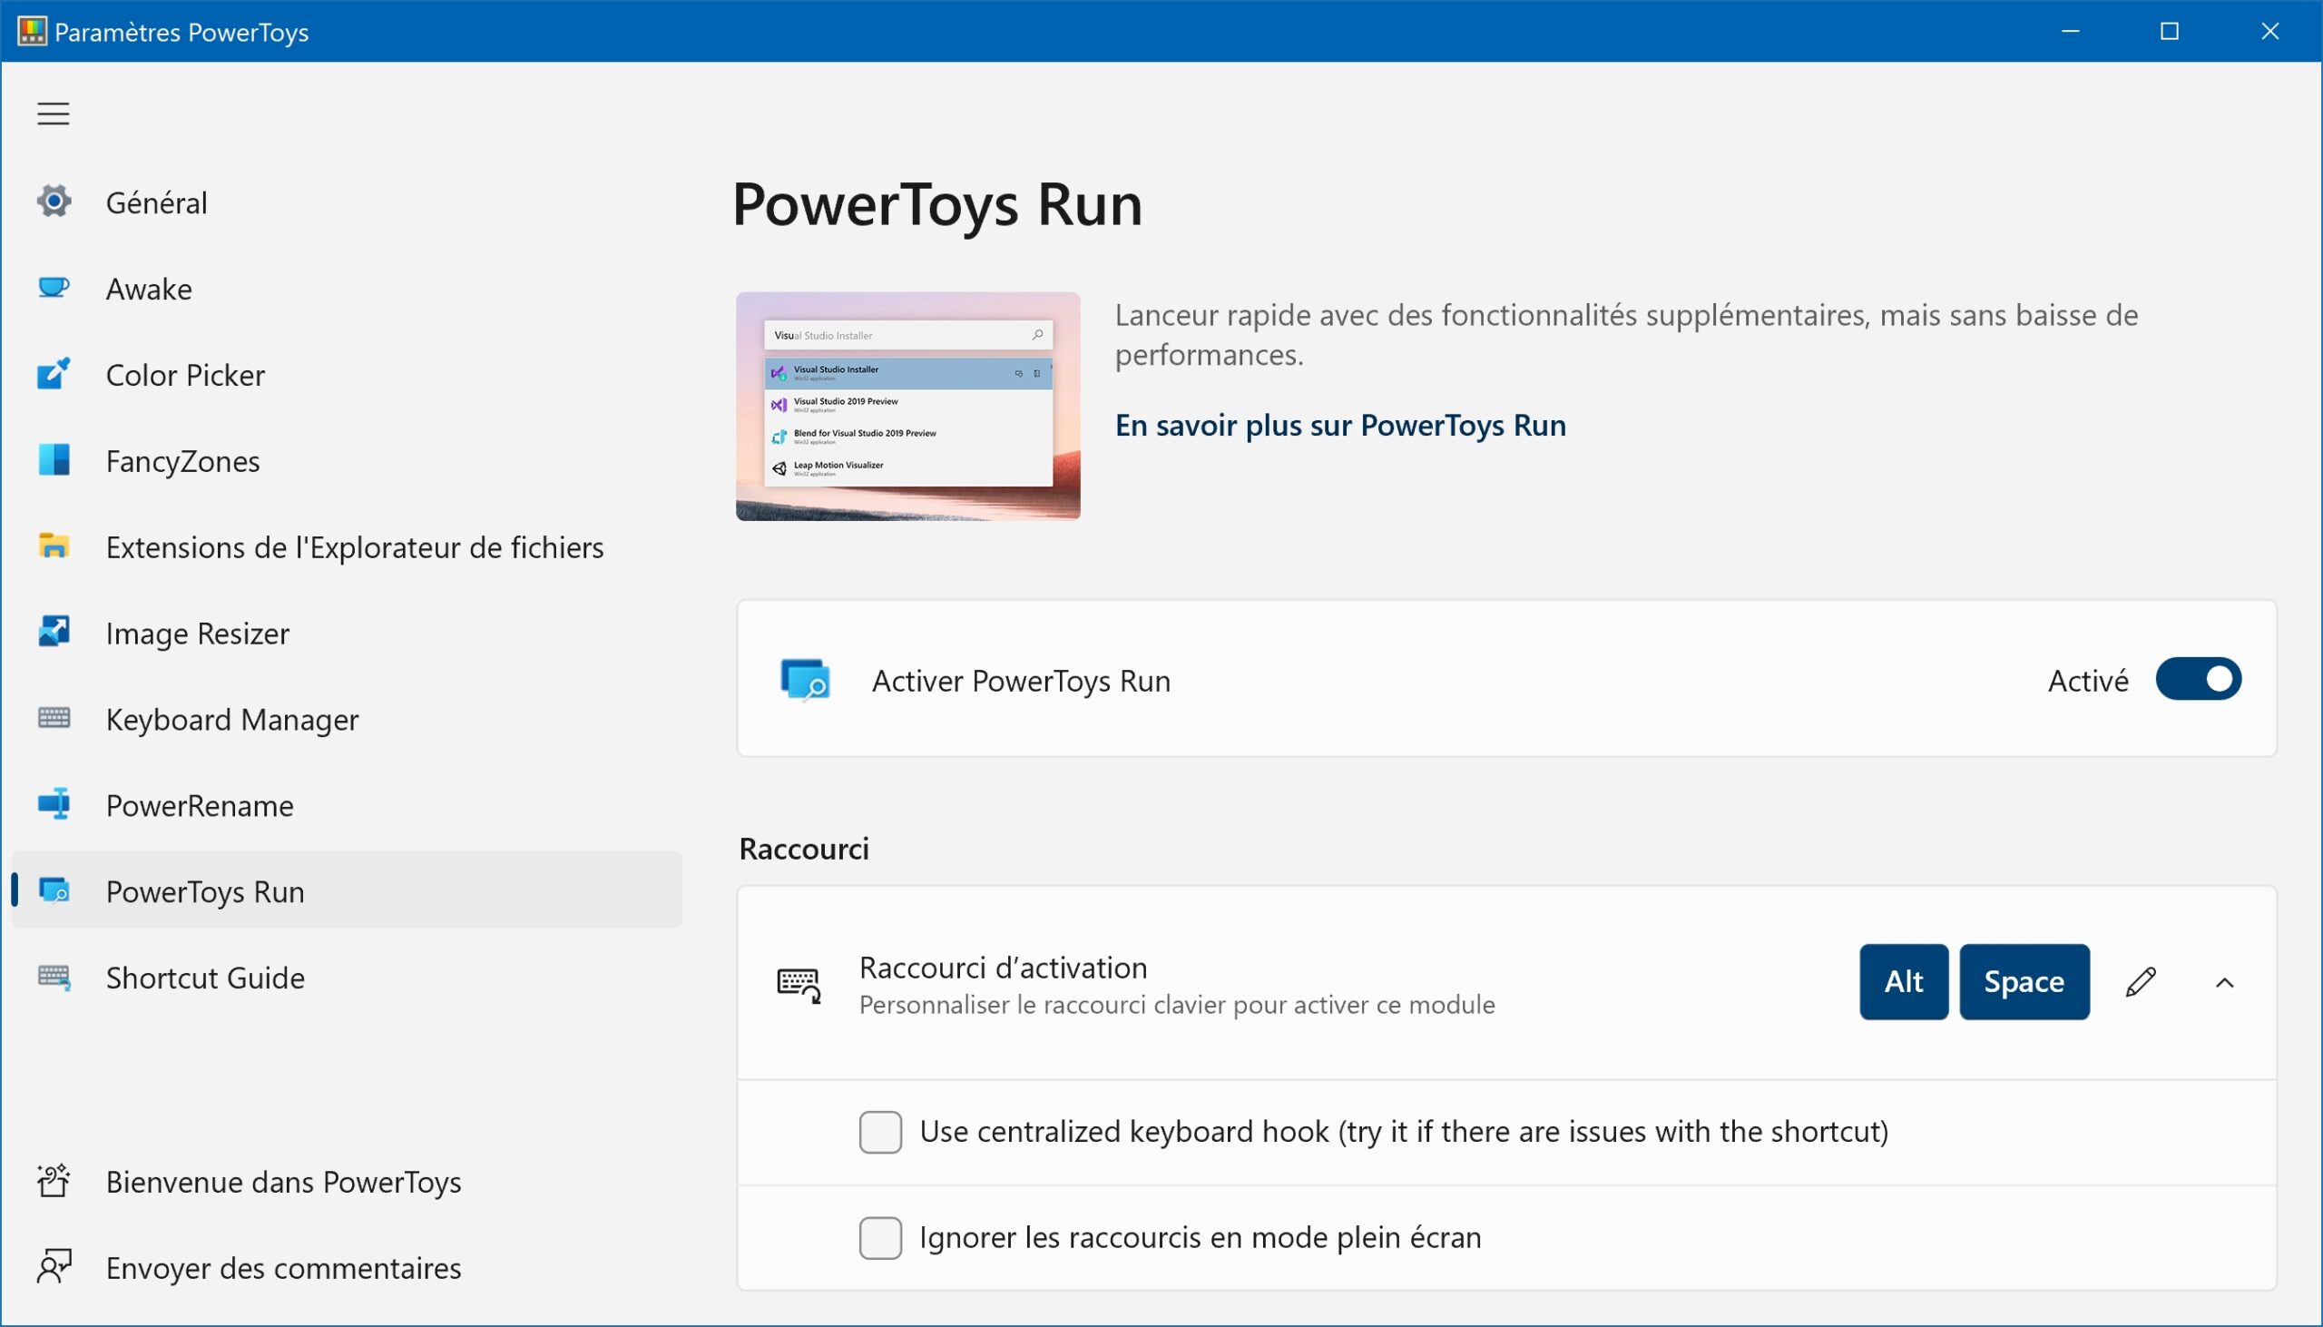Collapse the Raccourci d'activation section

[x=2225, y=982]
